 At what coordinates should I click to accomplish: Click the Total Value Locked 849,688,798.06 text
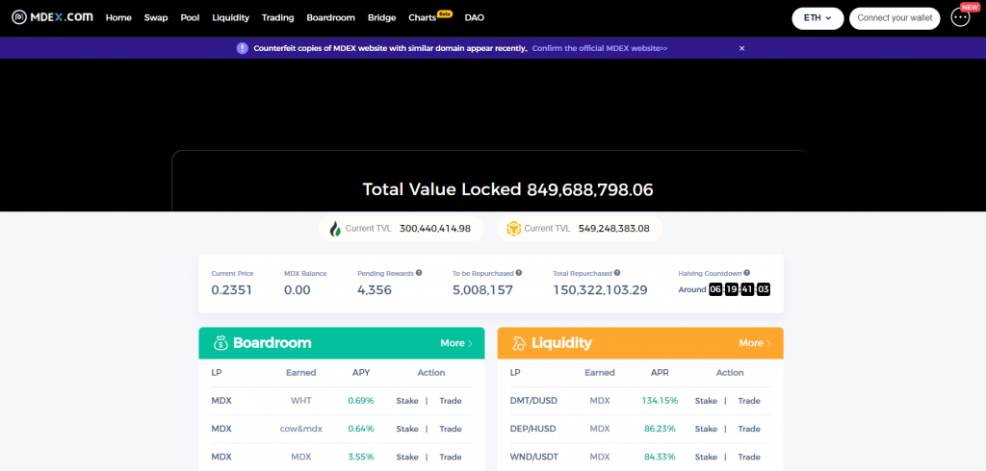coord(508,189)
